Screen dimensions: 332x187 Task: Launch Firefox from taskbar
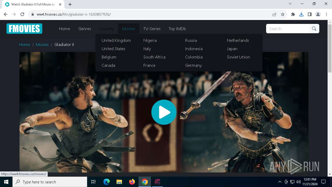point(132,182)
